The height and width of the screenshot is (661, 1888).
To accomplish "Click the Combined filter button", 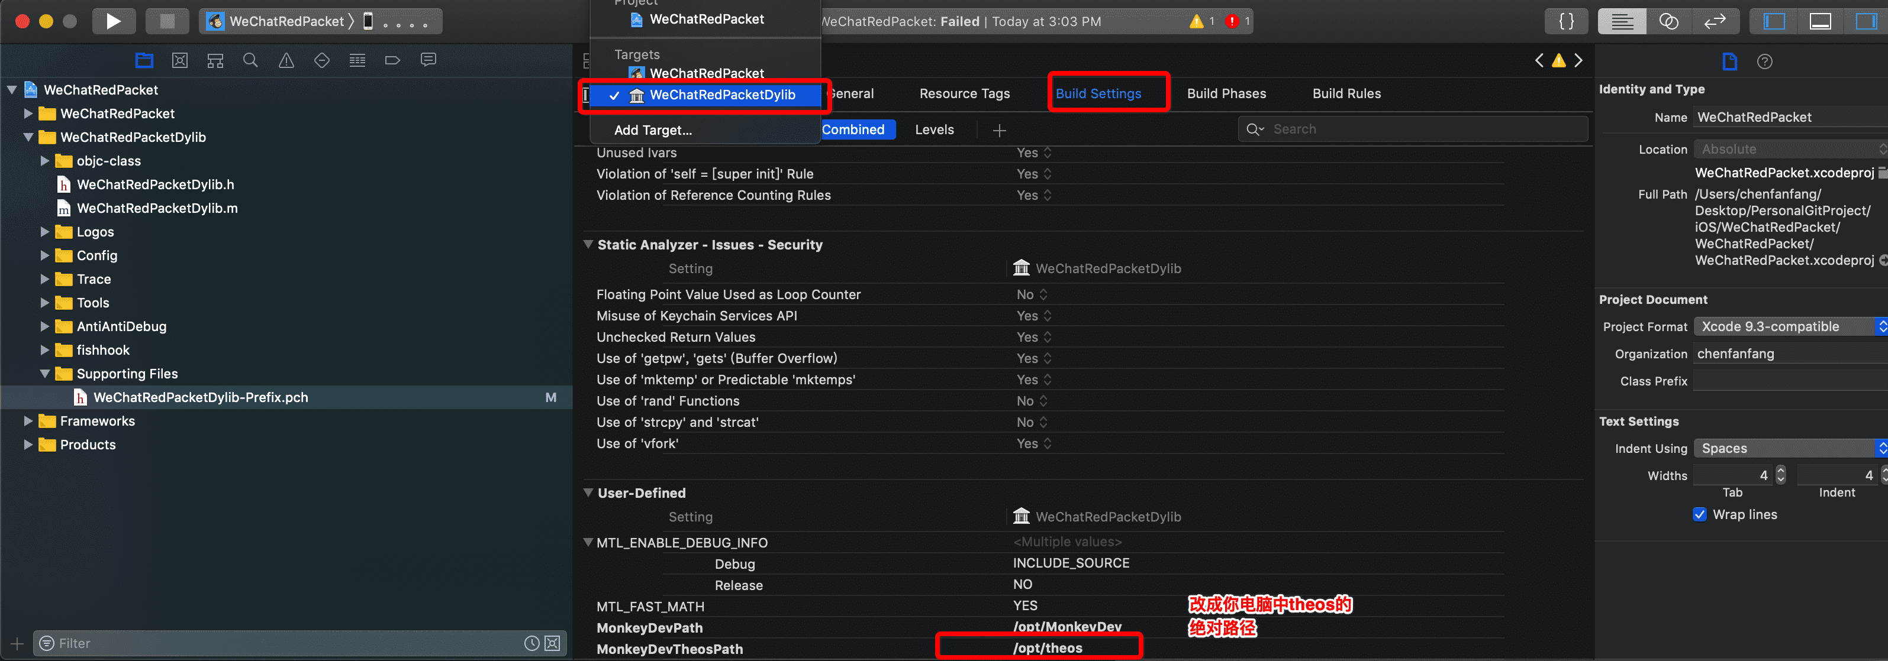I will (x=853, y=129).
